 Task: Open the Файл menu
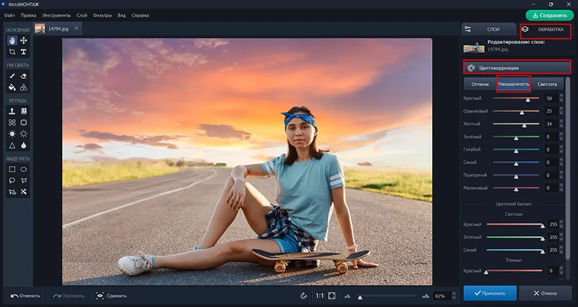9,15
